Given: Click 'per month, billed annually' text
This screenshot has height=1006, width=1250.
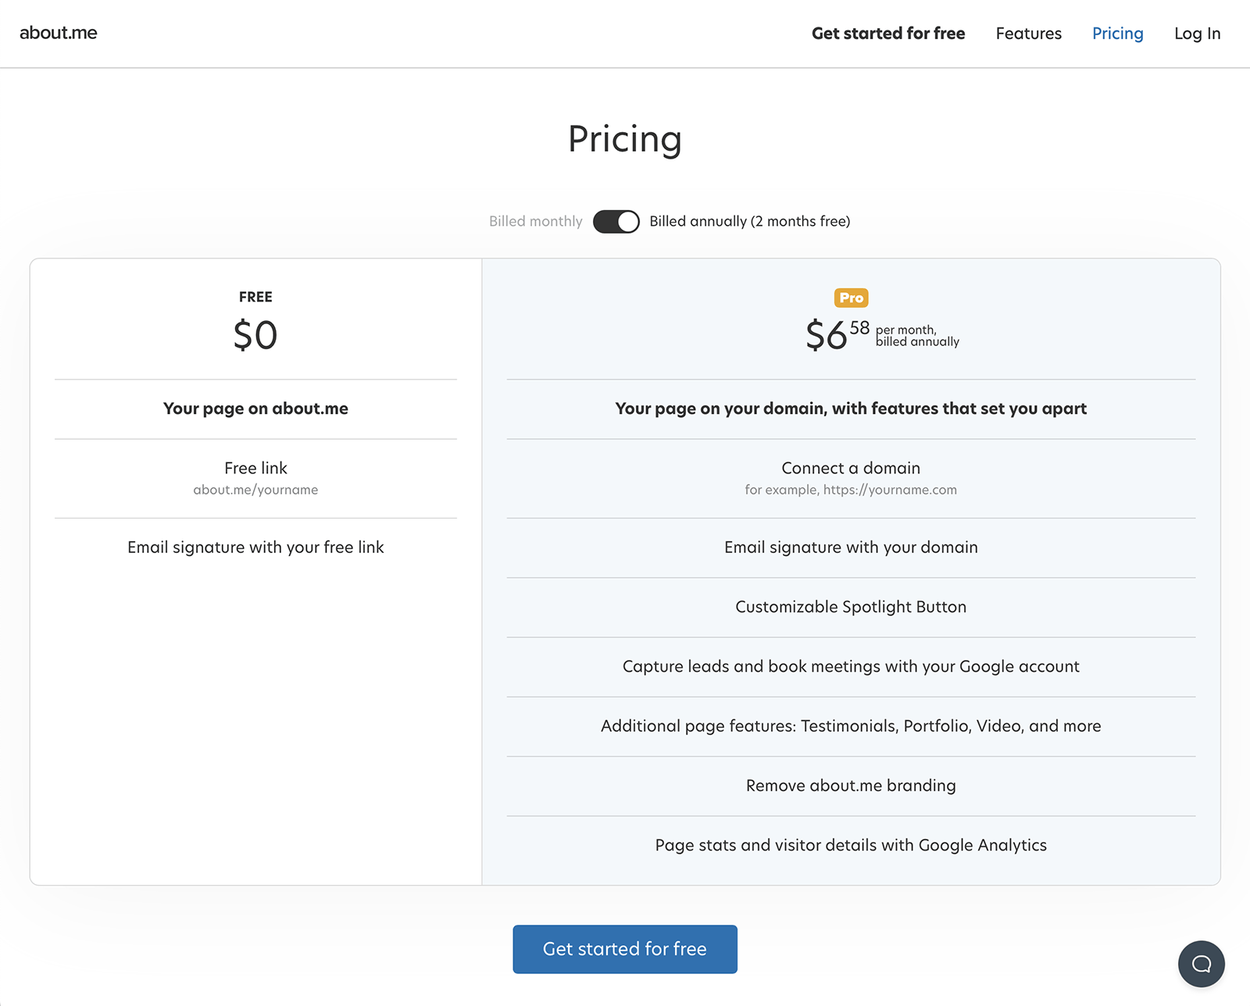Looking at the screenshot, I should tap(917, 336).
